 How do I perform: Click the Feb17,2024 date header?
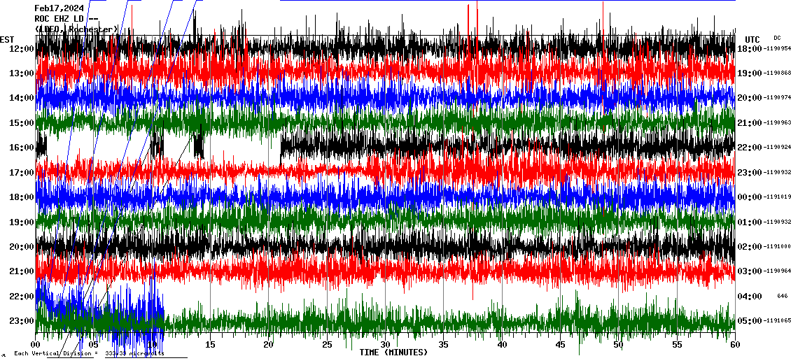pos(59,8)
